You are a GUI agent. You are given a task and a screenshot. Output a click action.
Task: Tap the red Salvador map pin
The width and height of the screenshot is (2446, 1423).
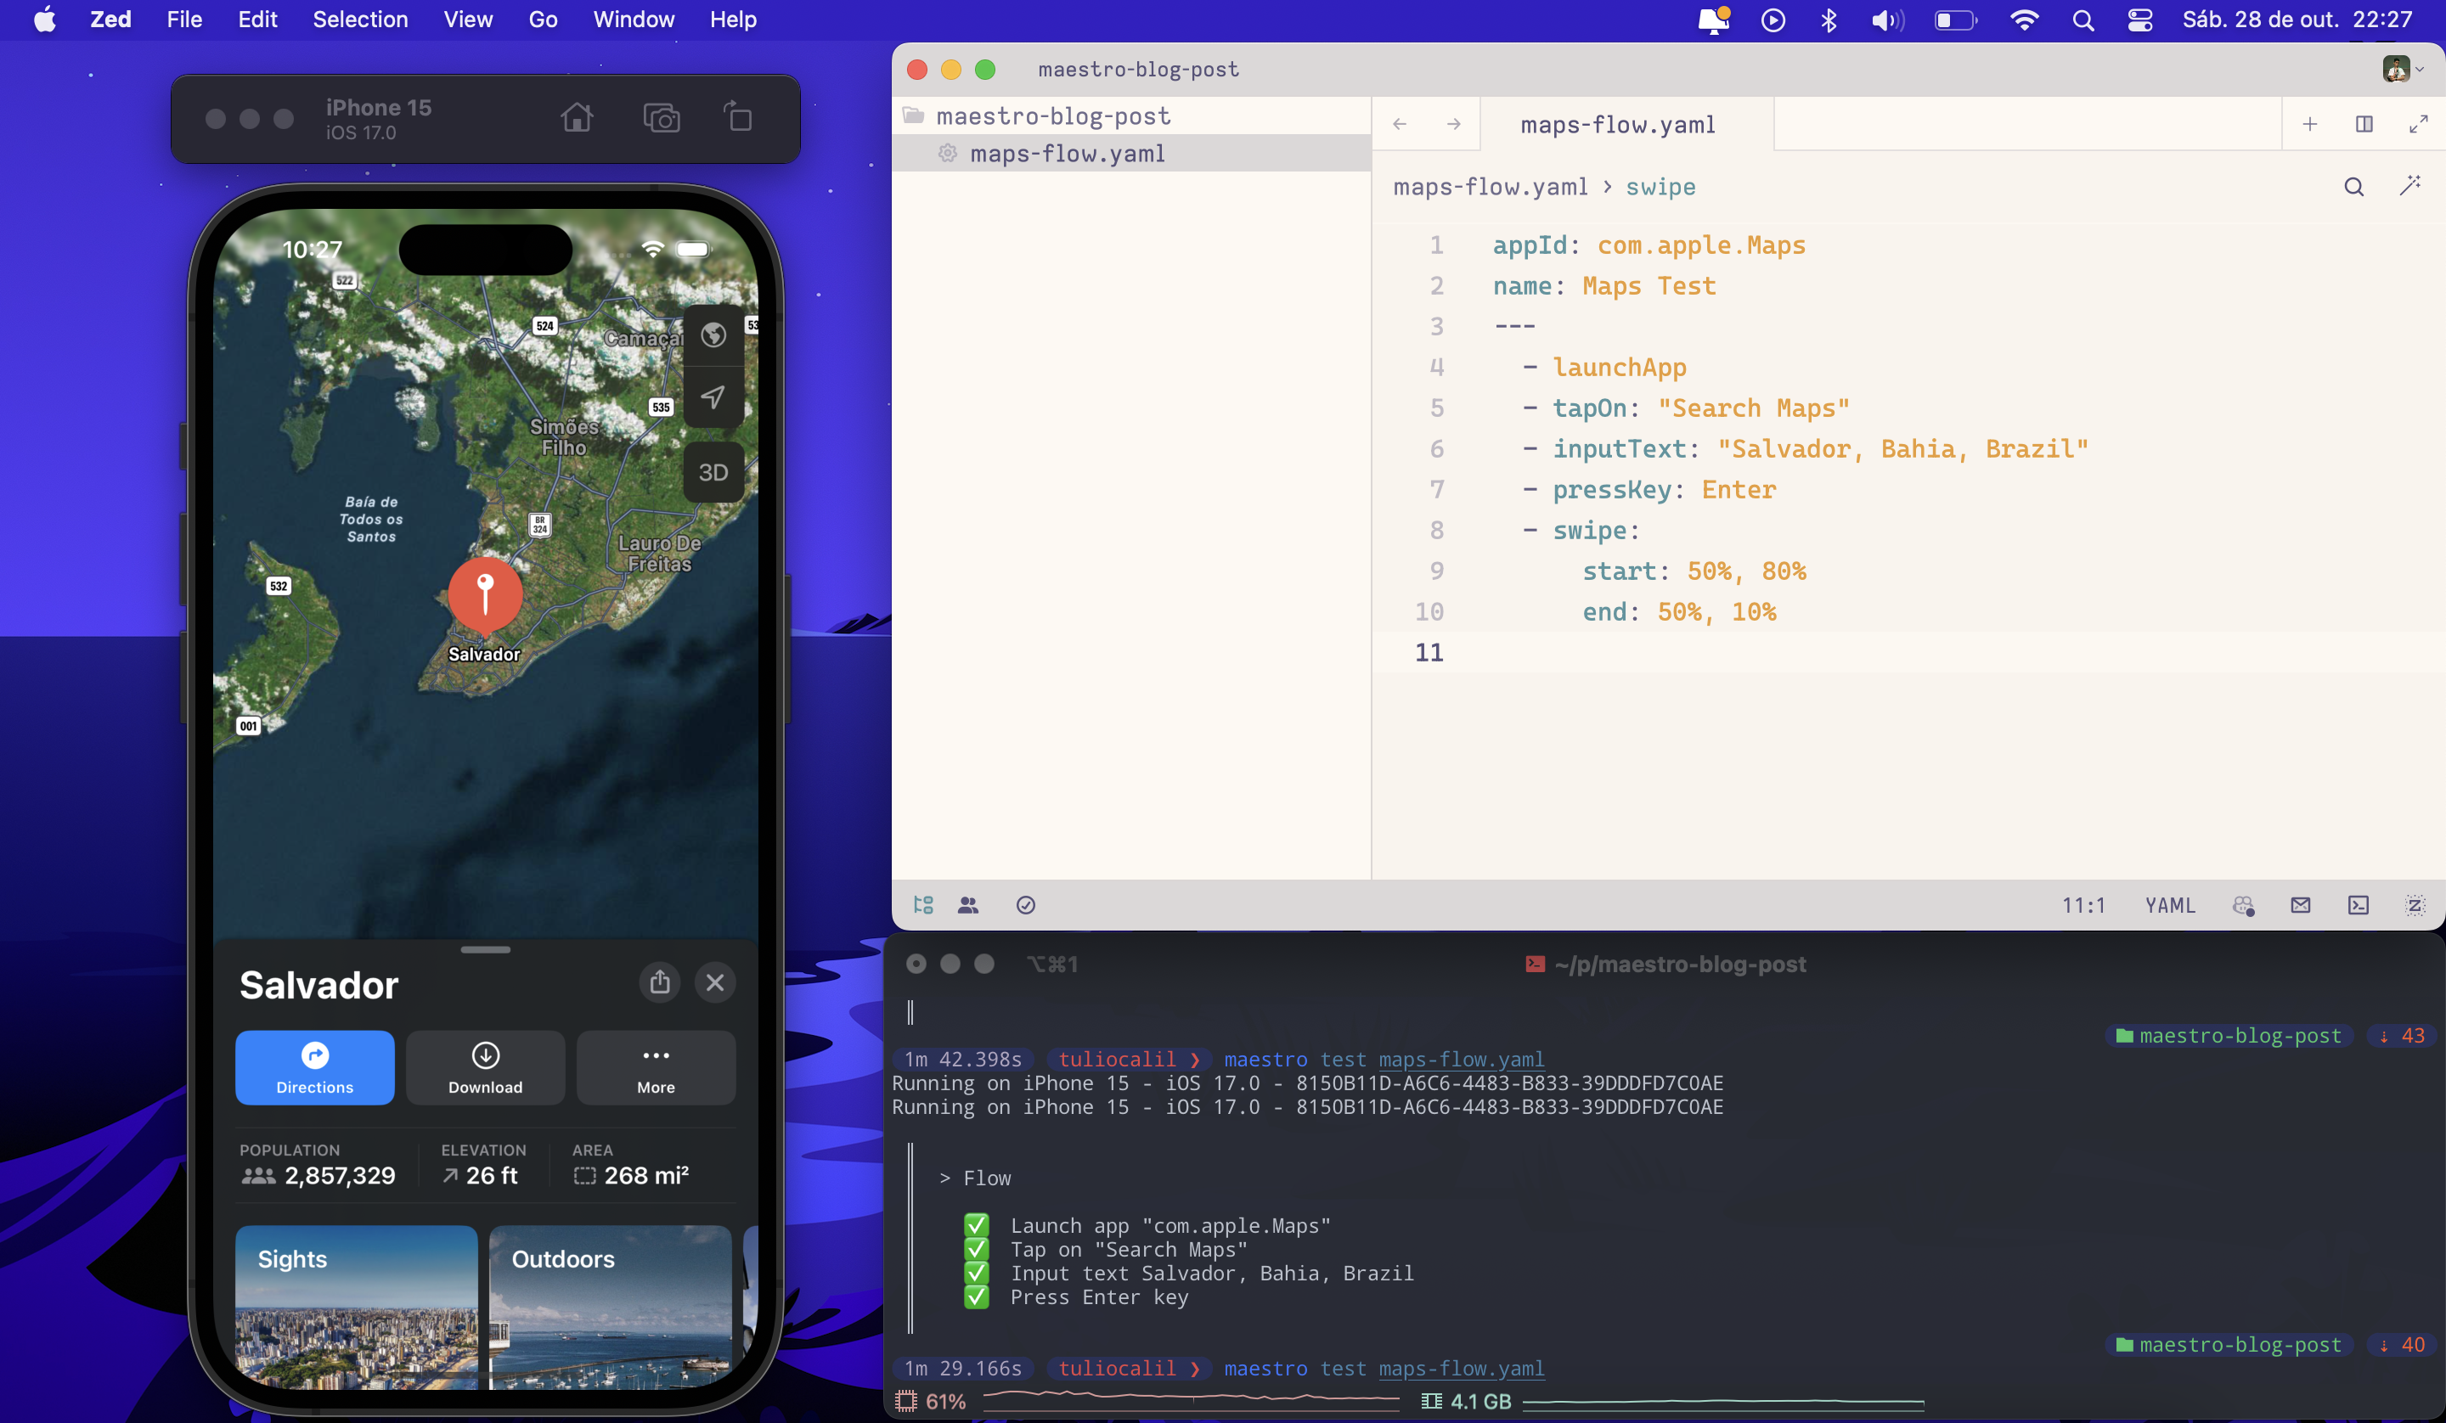[485, 595]
